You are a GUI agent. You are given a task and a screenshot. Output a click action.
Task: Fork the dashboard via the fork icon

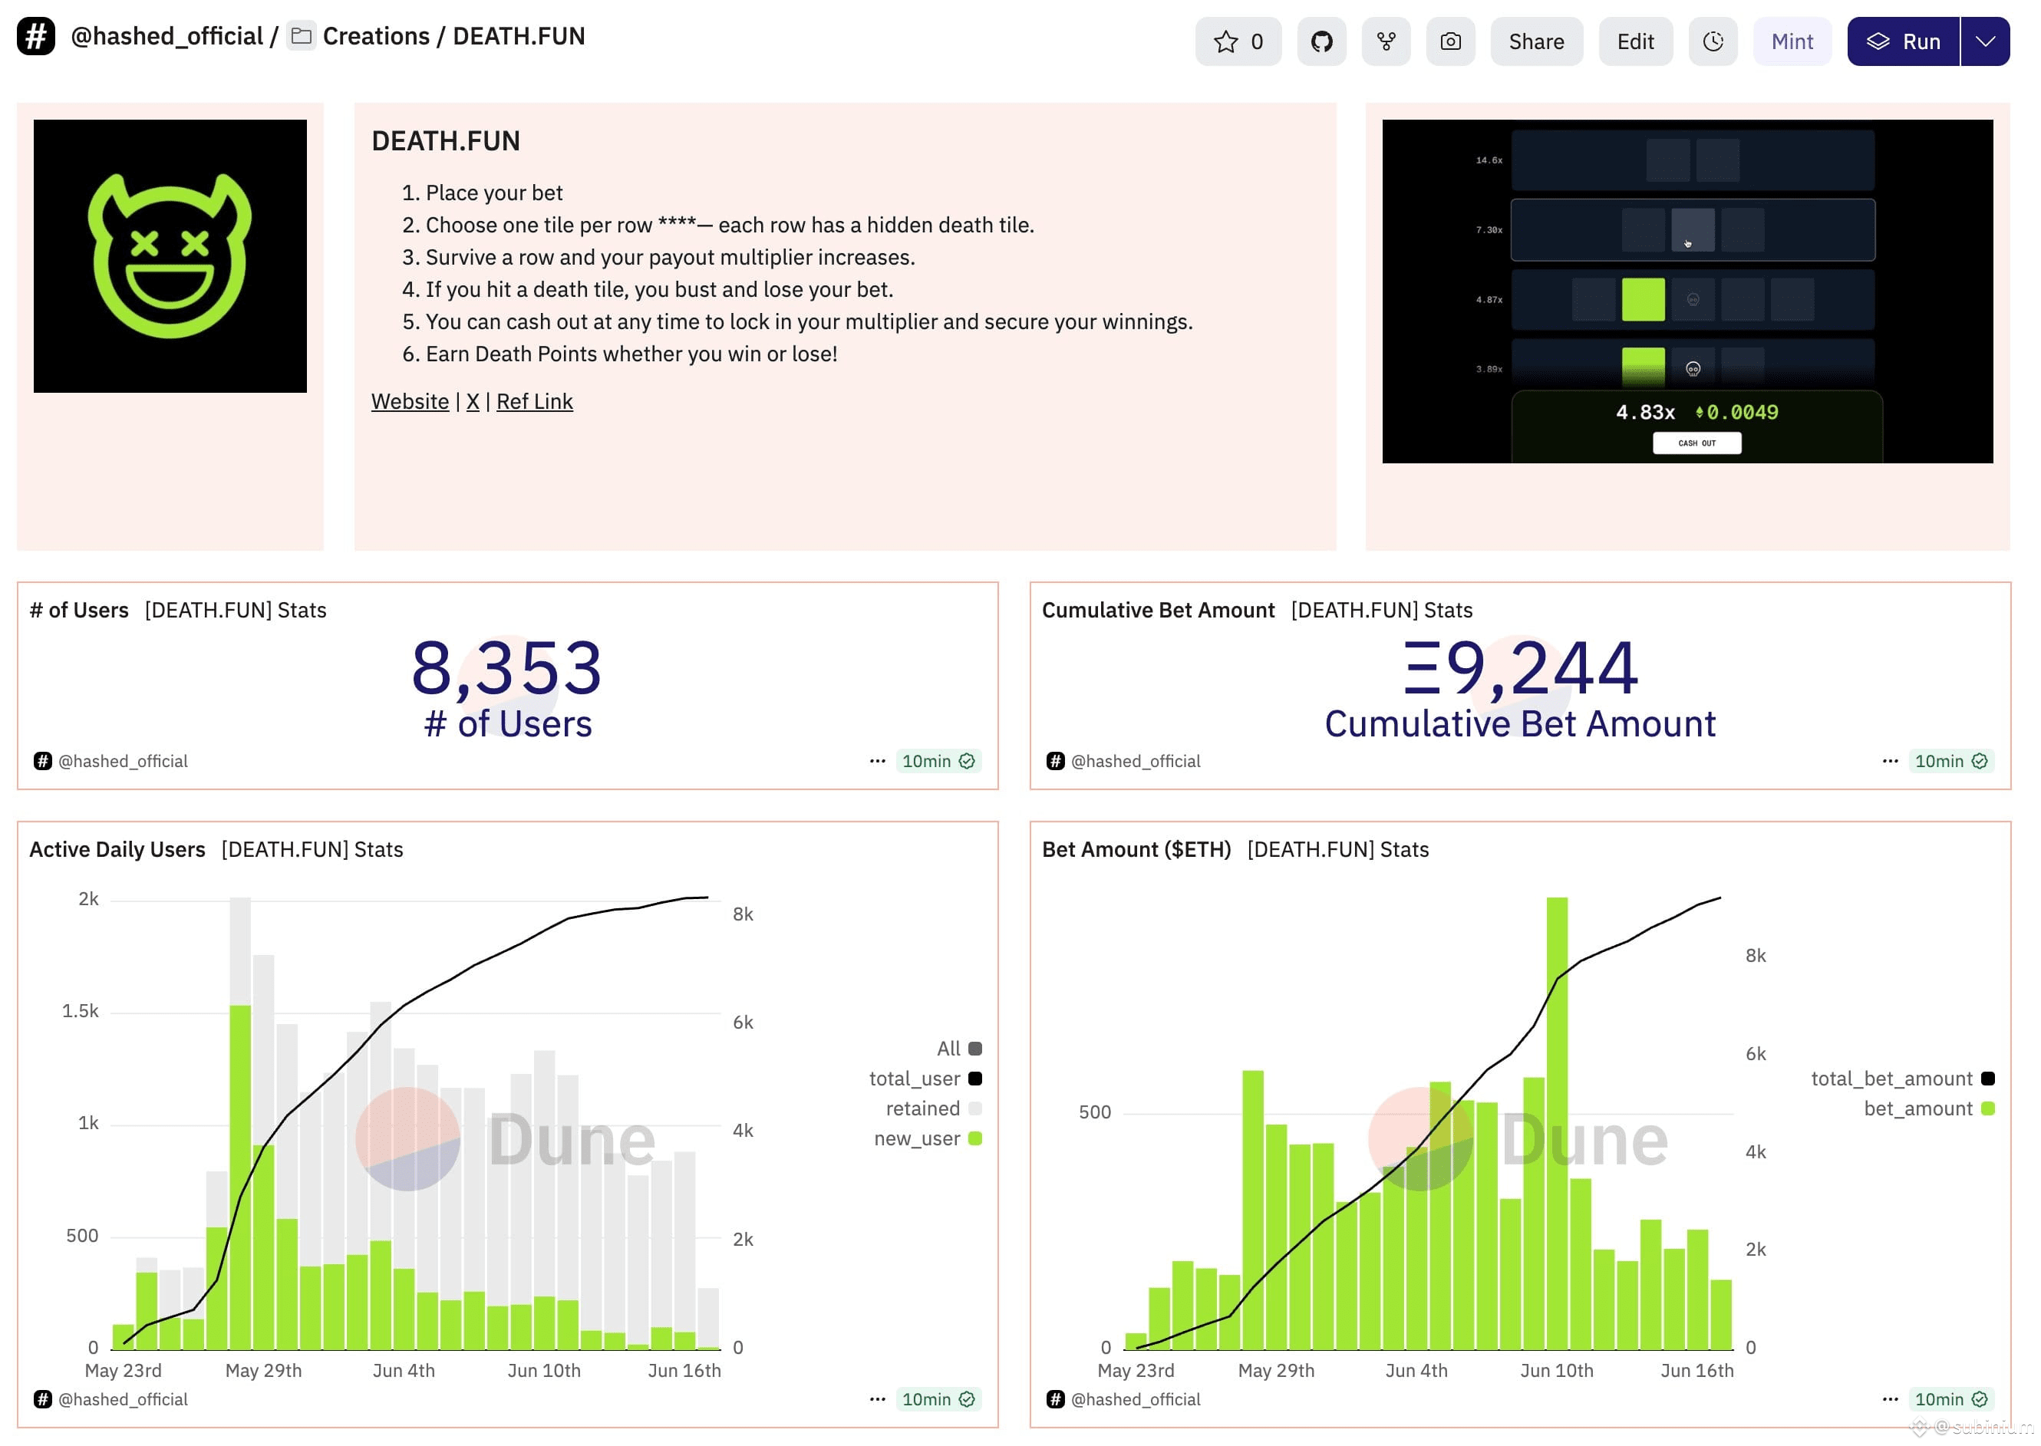(x=1386, y=41)
